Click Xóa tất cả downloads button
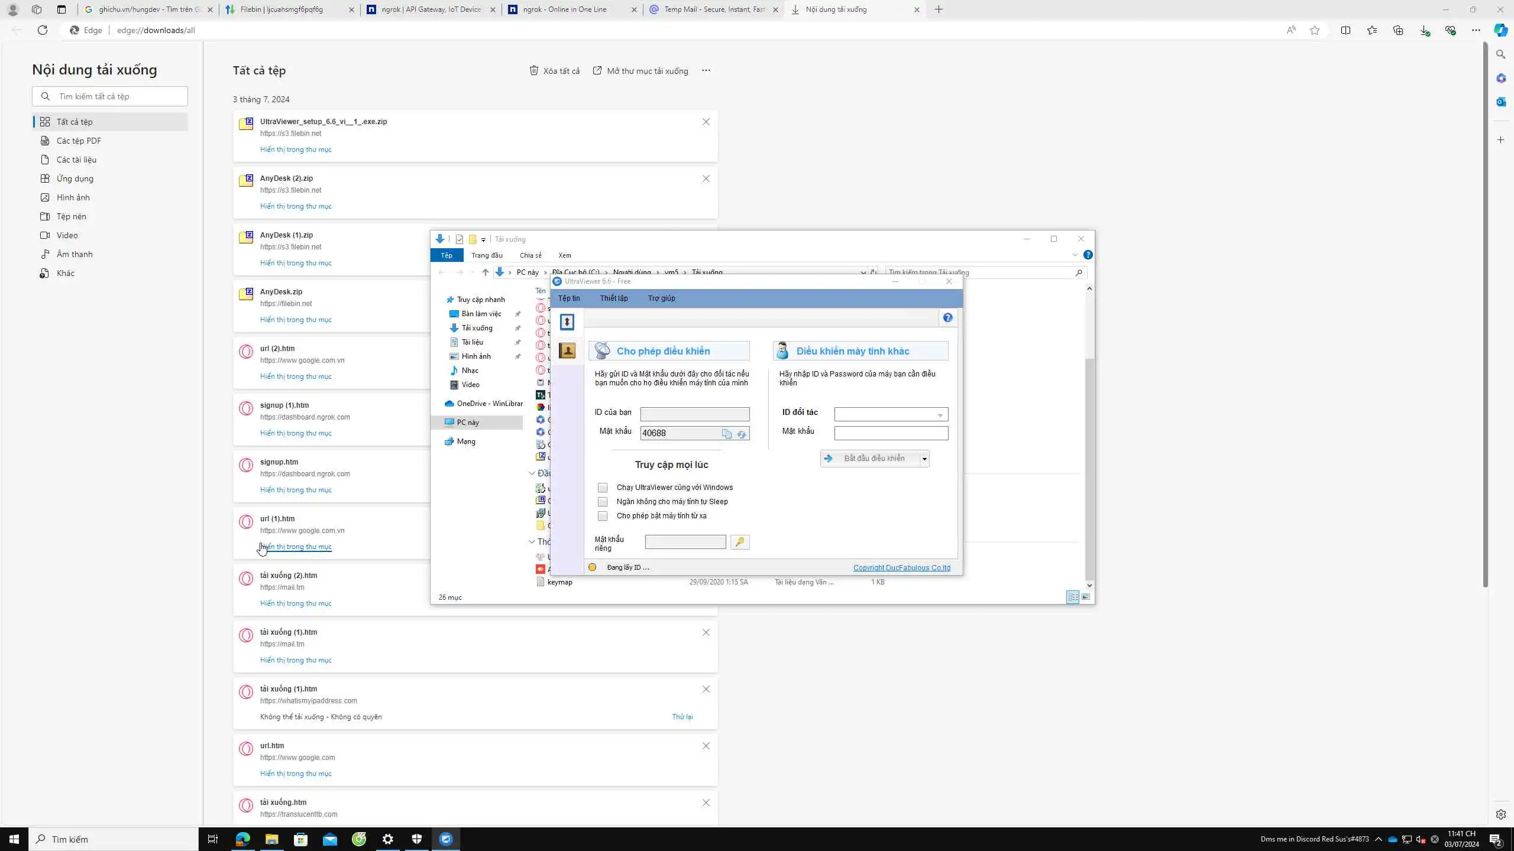Image resolution: width=1514 pixels, height=851 pixels. (554, 71)
